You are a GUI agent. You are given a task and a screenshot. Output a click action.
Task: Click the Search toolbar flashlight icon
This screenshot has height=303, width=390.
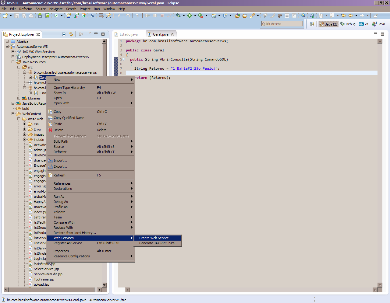pos(252,16)
